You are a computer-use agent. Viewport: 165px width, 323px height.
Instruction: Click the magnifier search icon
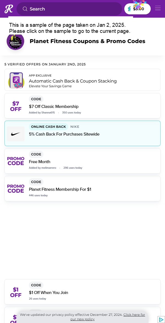click(25, 9)
